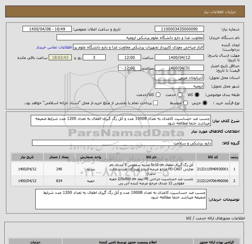Image resolution: width=252 pixels, height=244 pixels.
Task: Click the delivery city ارومیه field
Action: (179, 86)
